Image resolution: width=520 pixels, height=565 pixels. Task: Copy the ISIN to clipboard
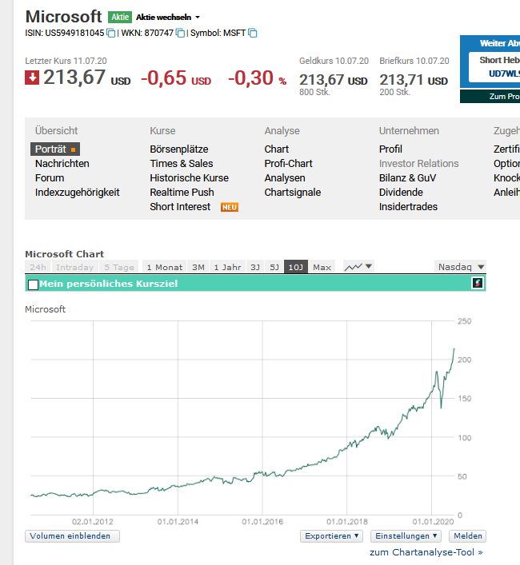(x=111, y=33)
